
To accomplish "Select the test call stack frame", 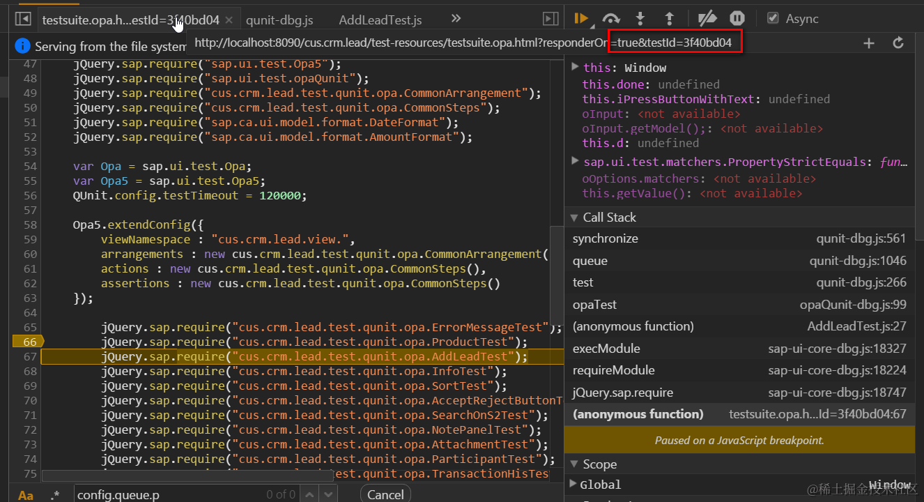I will pyautogui.click(x=739, y=282).
